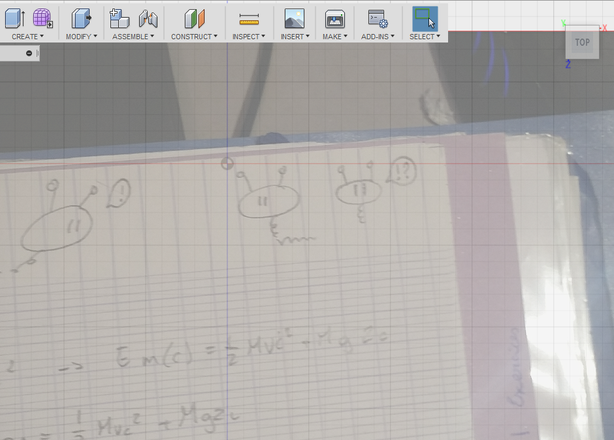This screenshot has width=614, height=440.
Task: Click the Offset Plane construct icon
Action: 195,18
